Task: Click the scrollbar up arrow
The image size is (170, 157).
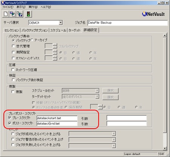Action: pos(165,36)
